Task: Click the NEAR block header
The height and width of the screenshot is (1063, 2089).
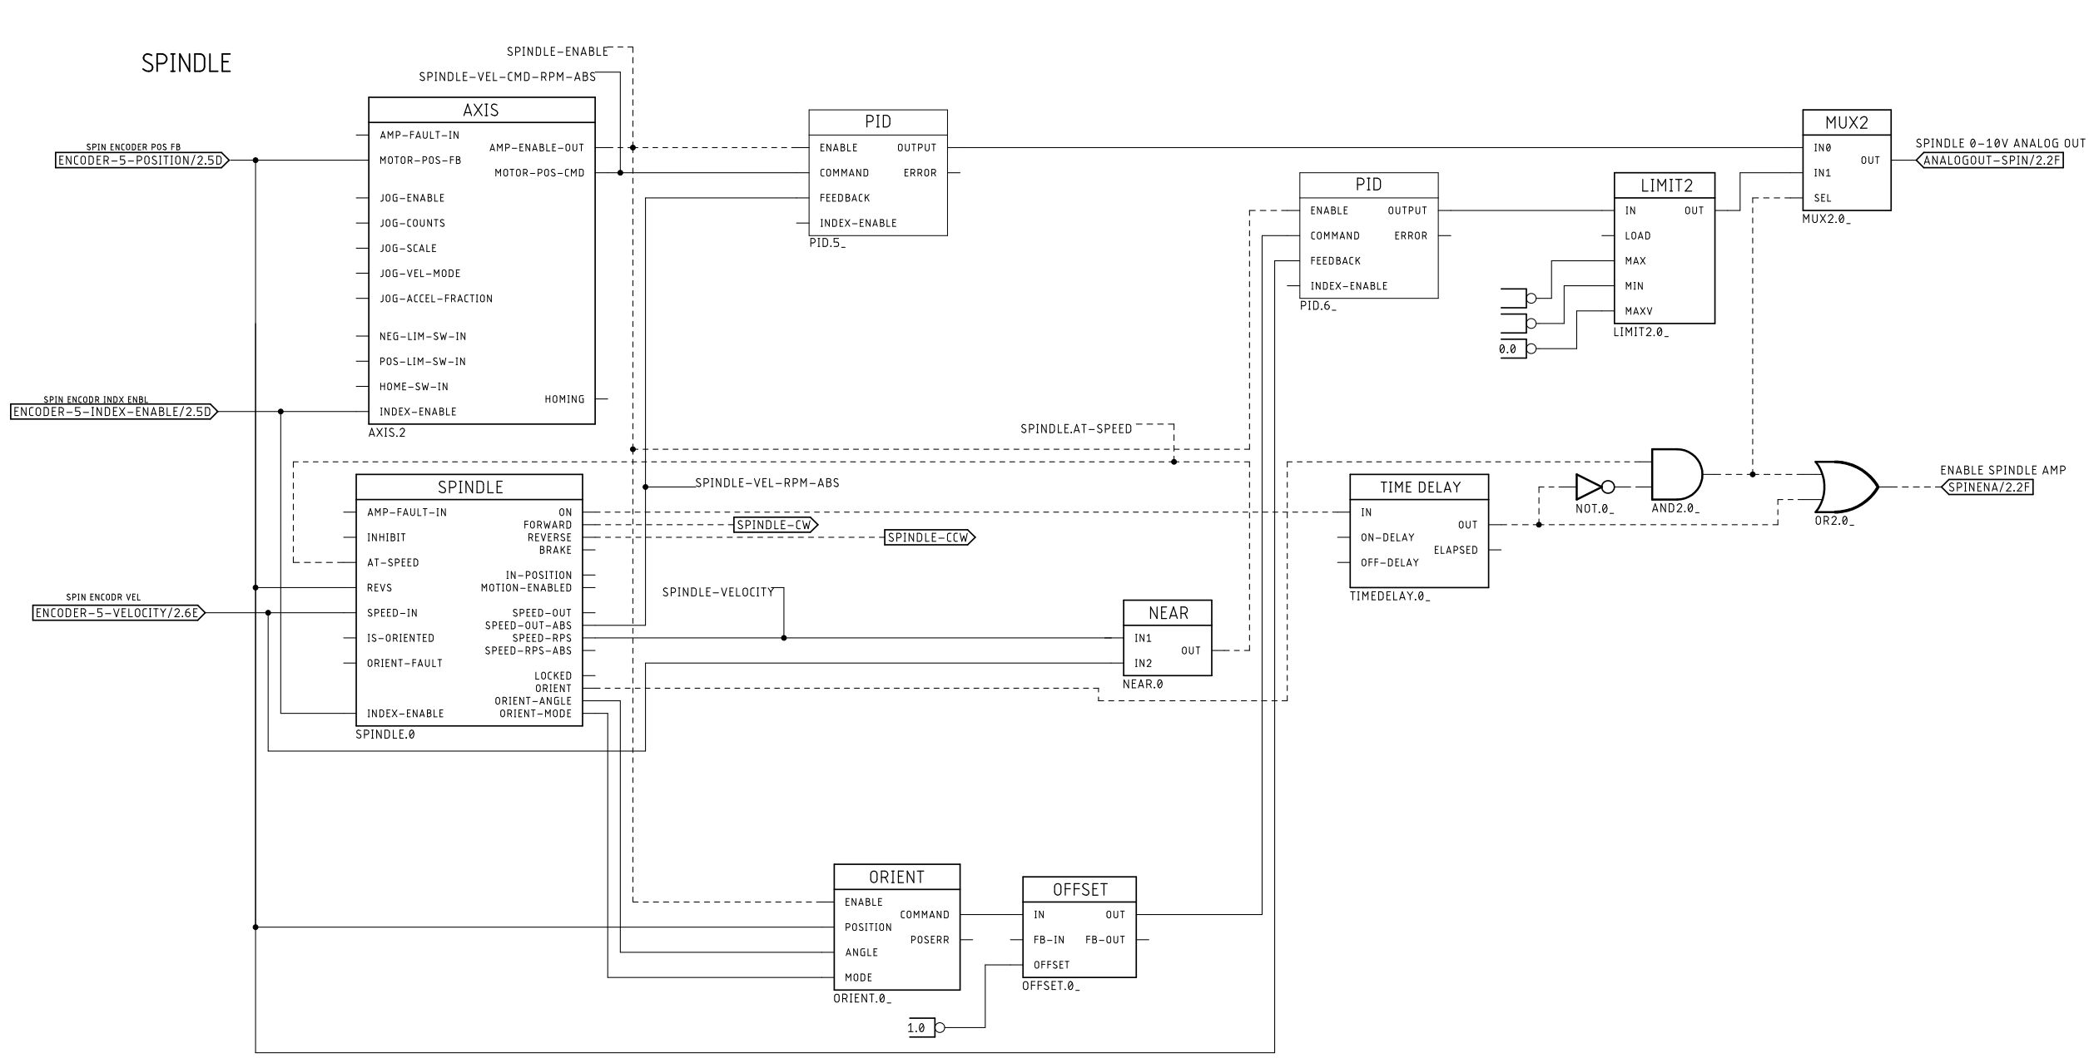Action: (x=1167, y=613)
